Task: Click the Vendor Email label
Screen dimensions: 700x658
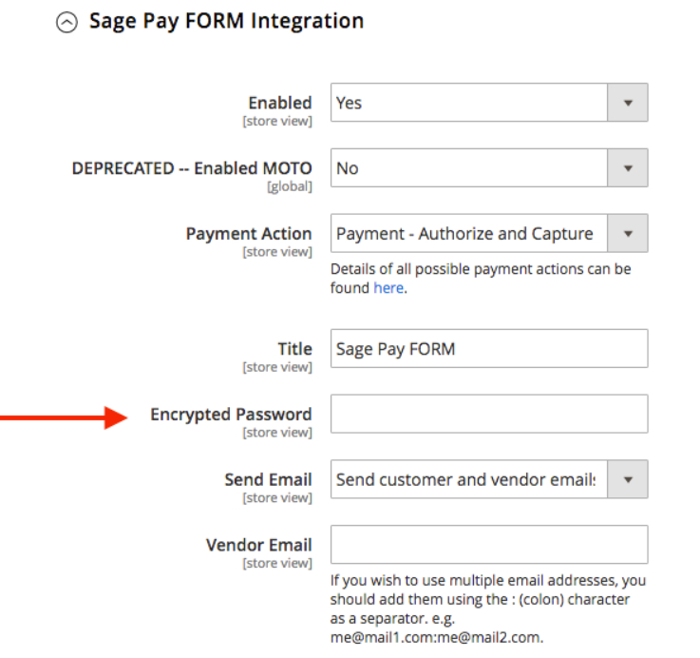Action: coord(258,545)
